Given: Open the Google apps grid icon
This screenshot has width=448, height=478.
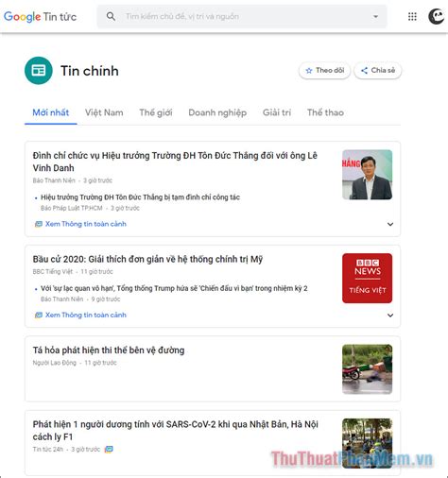Looking at the screenshot, I should pos(412,16).
